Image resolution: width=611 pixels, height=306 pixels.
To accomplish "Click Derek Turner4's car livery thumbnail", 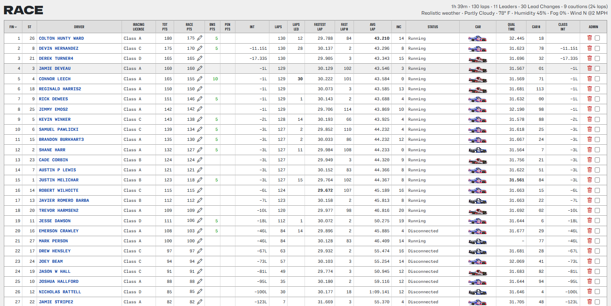I will (477, 59).
